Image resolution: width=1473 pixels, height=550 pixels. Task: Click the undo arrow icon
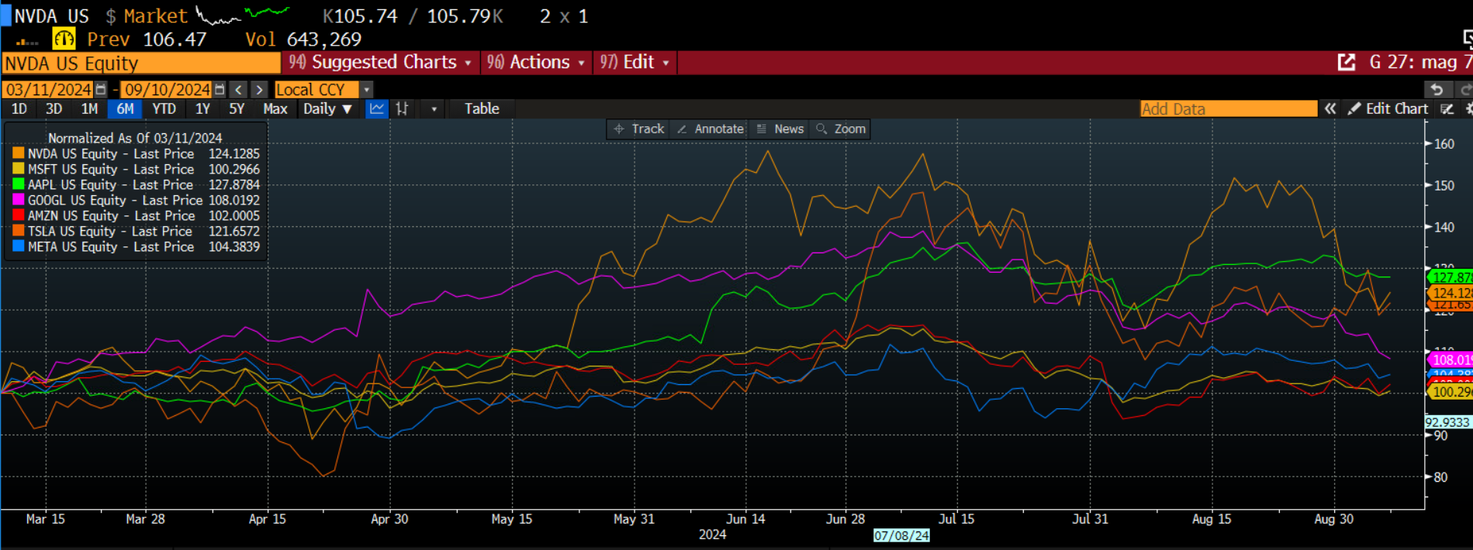(x=1437, y=90)
